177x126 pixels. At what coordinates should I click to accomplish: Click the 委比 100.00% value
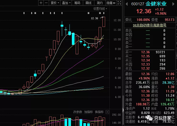(143, 20)
